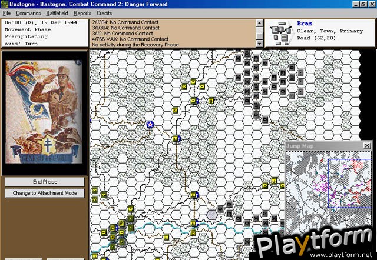Click Change to Attachment Mode button

coord(45,193)
